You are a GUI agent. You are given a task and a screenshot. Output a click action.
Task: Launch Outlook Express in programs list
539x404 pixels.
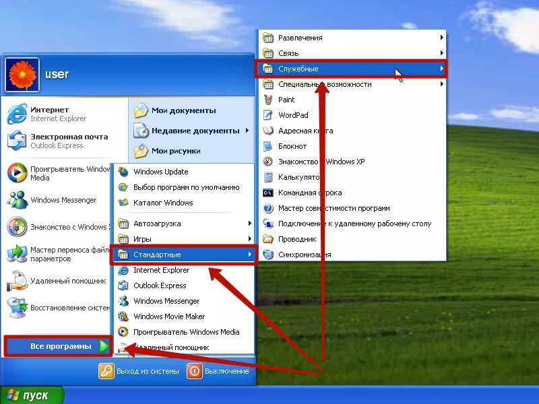tap(184, 285)
